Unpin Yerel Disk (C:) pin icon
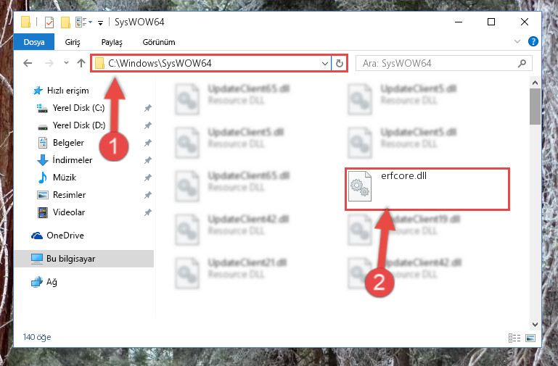Viewport: 558px width, 366px height. coord(148,108)
